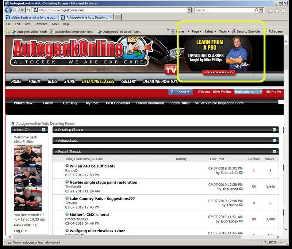Click the Log Out link

pyautogui.click(x=20, y=231)
